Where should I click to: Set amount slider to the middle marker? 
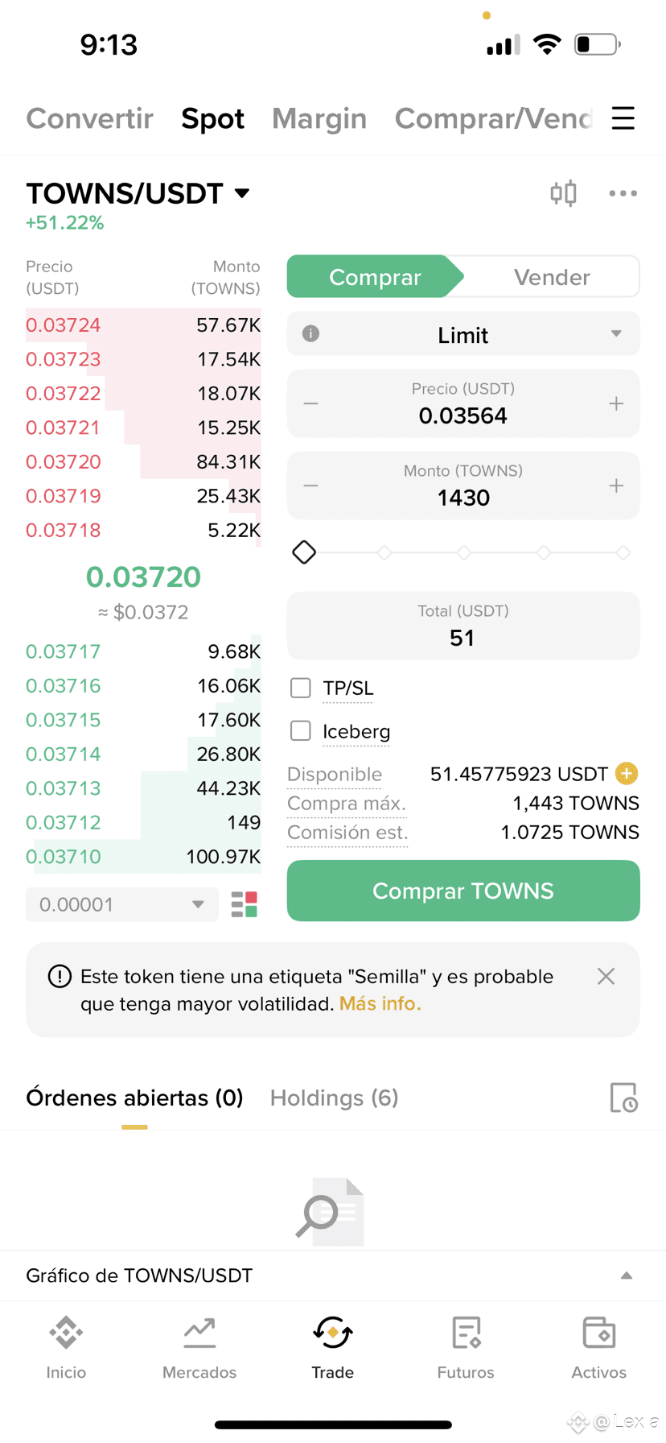pos(463,552)
